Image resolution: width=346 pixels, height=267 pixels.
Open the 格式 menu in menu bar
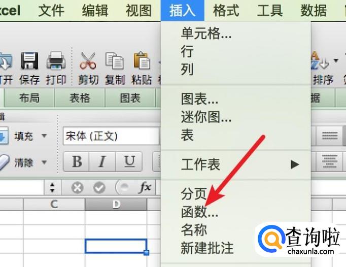[226, 10]
